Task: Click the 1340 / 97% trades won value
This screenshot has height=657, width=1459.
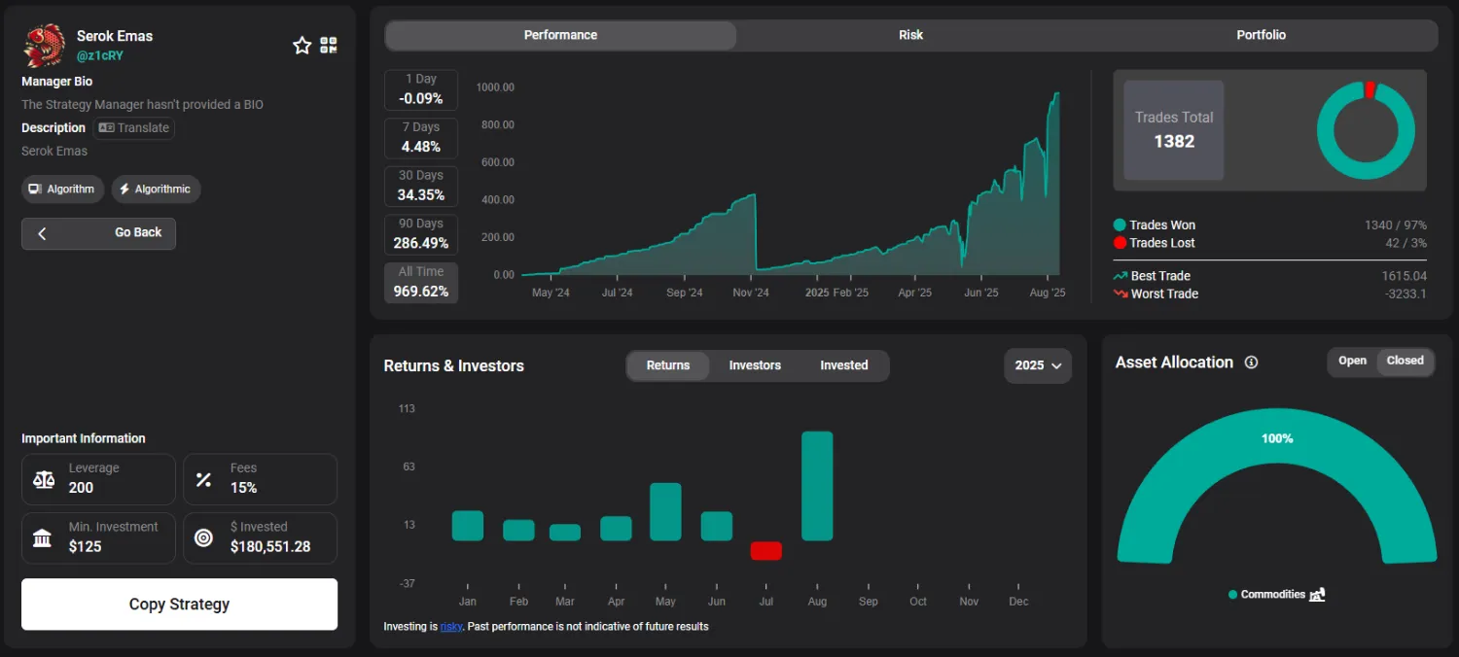Action: (1396, 225)
